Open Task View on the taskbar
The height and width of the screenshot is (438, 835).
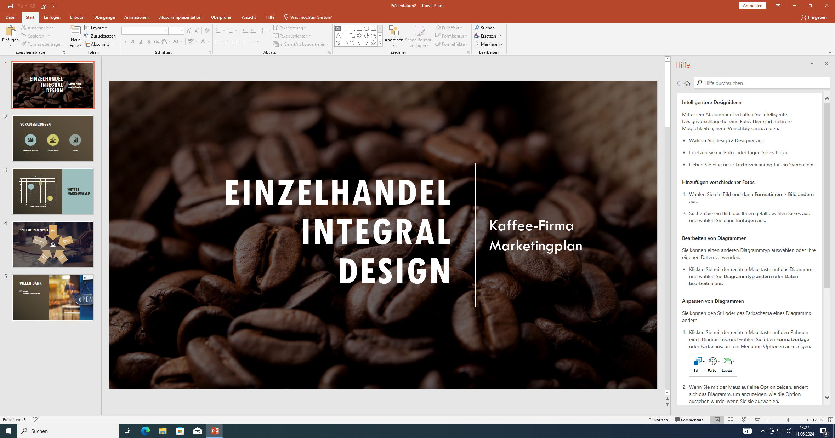[127, 431]
